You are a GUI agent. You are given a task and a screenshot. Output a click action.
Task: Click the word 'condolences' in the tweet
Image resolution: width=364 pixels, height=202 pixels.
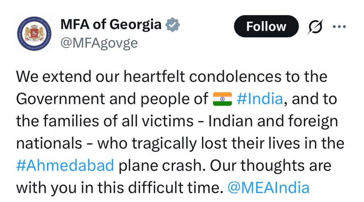coord(235,76)
